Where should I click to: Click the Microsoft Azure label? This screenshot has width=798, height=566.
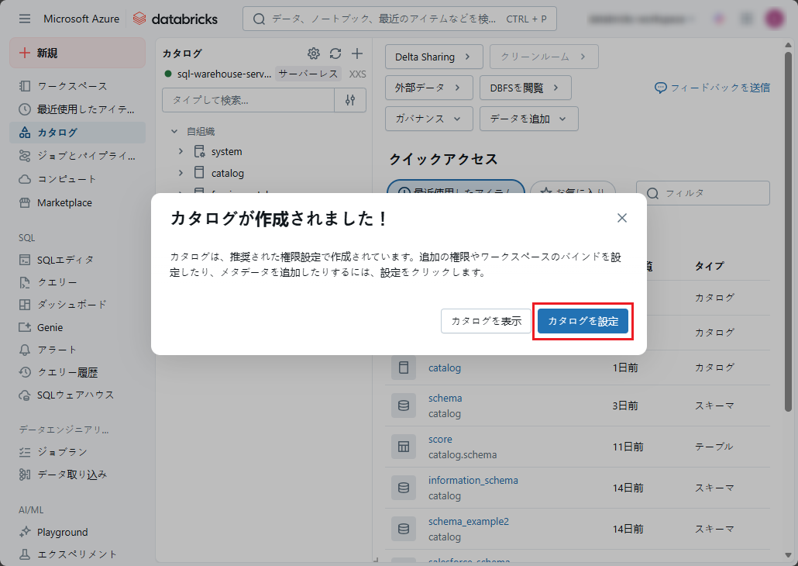tap(81, 19)
